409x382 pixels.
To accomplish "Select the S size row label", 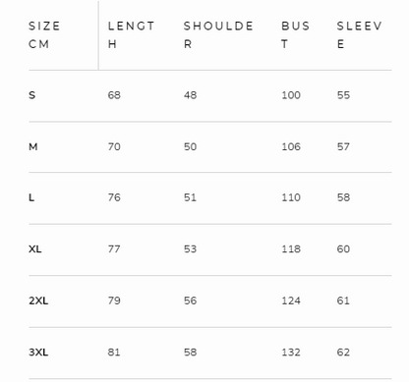I will coord(31,95).
